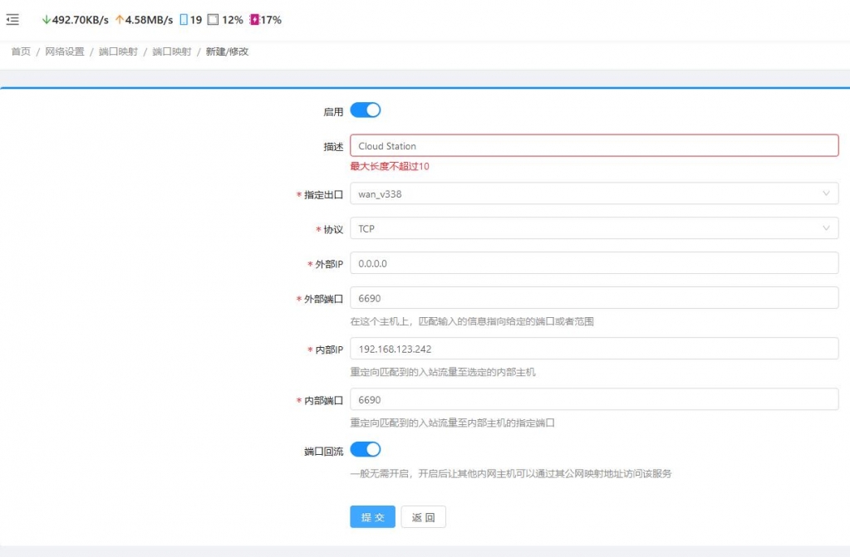Open 网络设置 breadcrumb item
Viewport: 850px width, 557px height.
[x=65, y=51]
